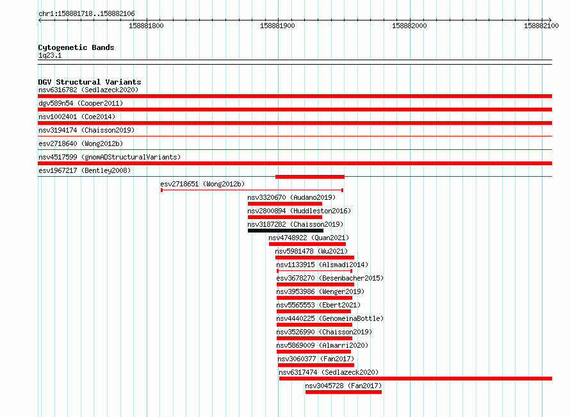Open the nsv3320670 (Audano2019) label

(291, 197)
